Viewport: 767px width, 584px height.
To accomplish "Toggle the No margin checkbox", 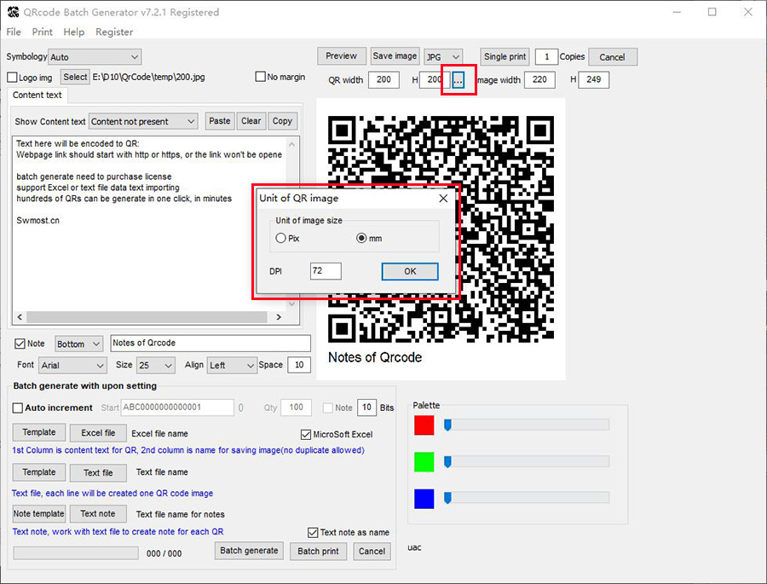I will [261, 77].
